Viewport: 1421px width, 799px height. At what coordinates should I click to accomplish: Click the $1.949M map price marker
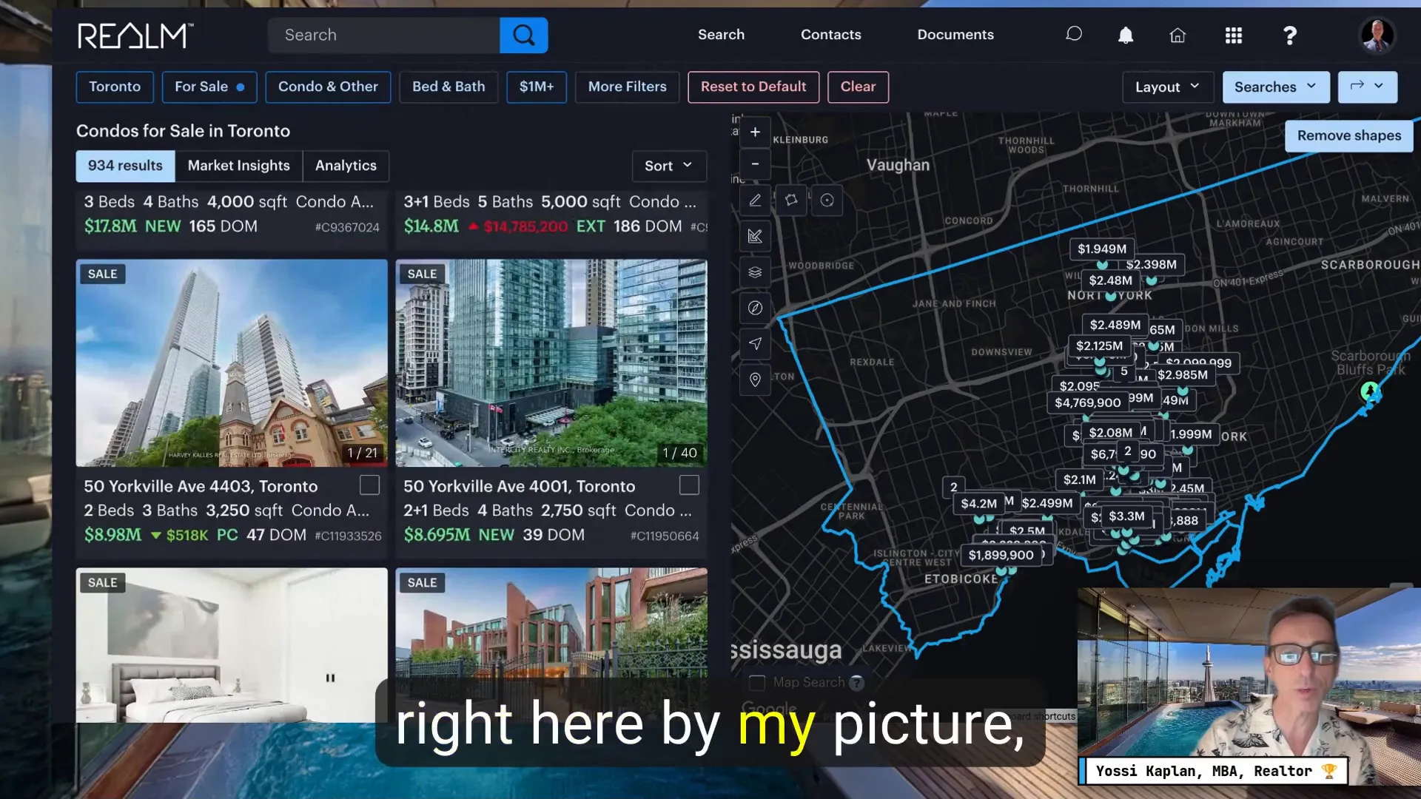[1101, 249]
